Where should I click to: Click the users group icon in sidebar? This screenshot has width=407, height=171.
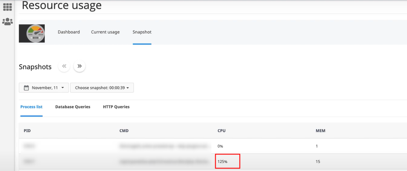click(7, 21)
